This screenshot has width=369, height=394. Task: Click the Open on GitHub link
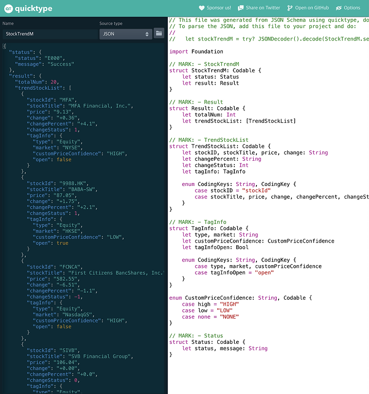[308, 7]
